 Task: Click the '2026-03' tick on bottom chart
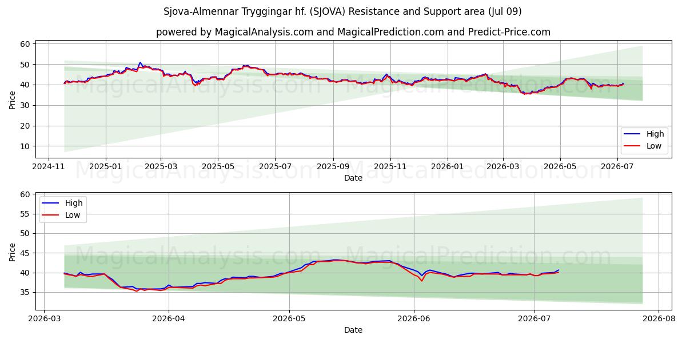click(x=45, y=318)
